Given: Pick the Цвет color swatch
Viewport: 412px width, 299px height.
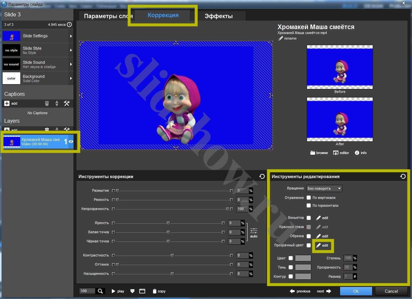Looking at the screenshot, I should tap(303, 258).
